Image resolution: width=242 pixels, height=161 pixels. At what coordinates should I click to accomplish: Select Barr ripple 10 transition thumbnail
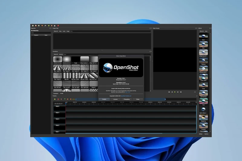point(57,68)
